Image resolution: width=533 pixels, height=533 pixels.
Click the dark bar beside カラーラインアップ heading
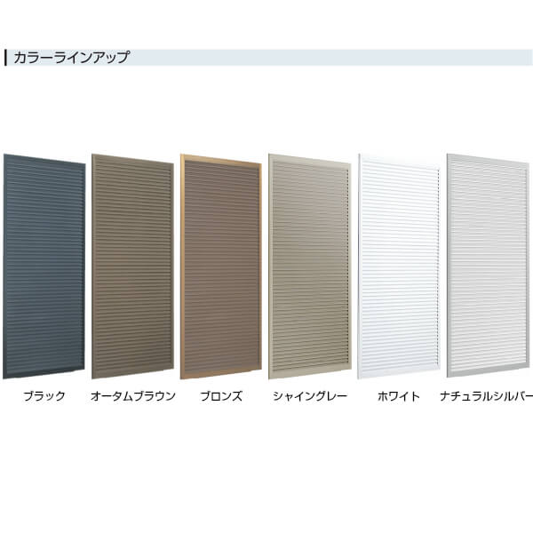(6, 58)
